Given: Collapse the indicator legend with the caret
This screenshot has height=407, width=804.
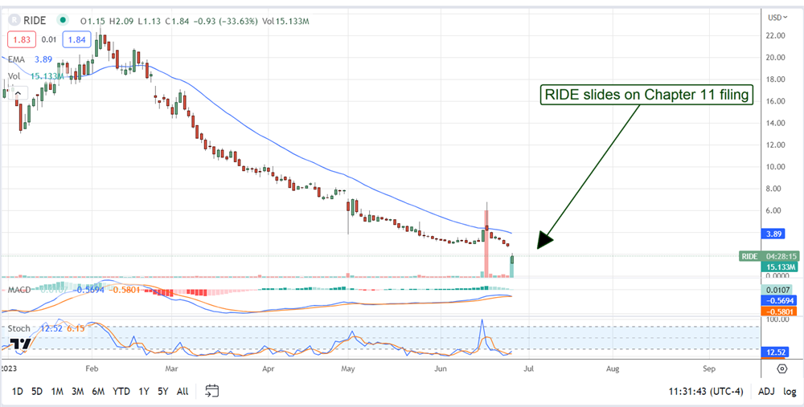Looking at the screenshot, I should [18, 93].
